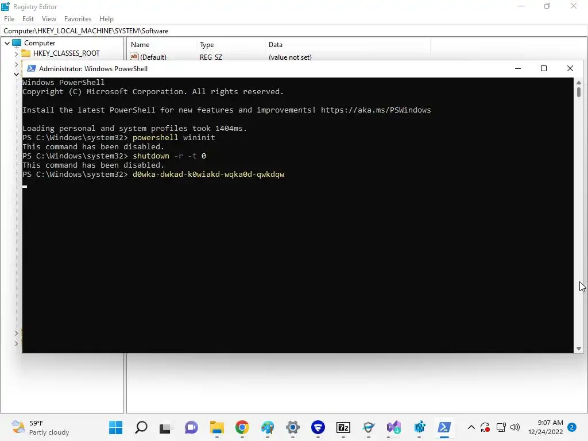This screenshot has height=441, width=588.
Task: Open Google Chrome from the taskbar
Action: coord(242,427)
